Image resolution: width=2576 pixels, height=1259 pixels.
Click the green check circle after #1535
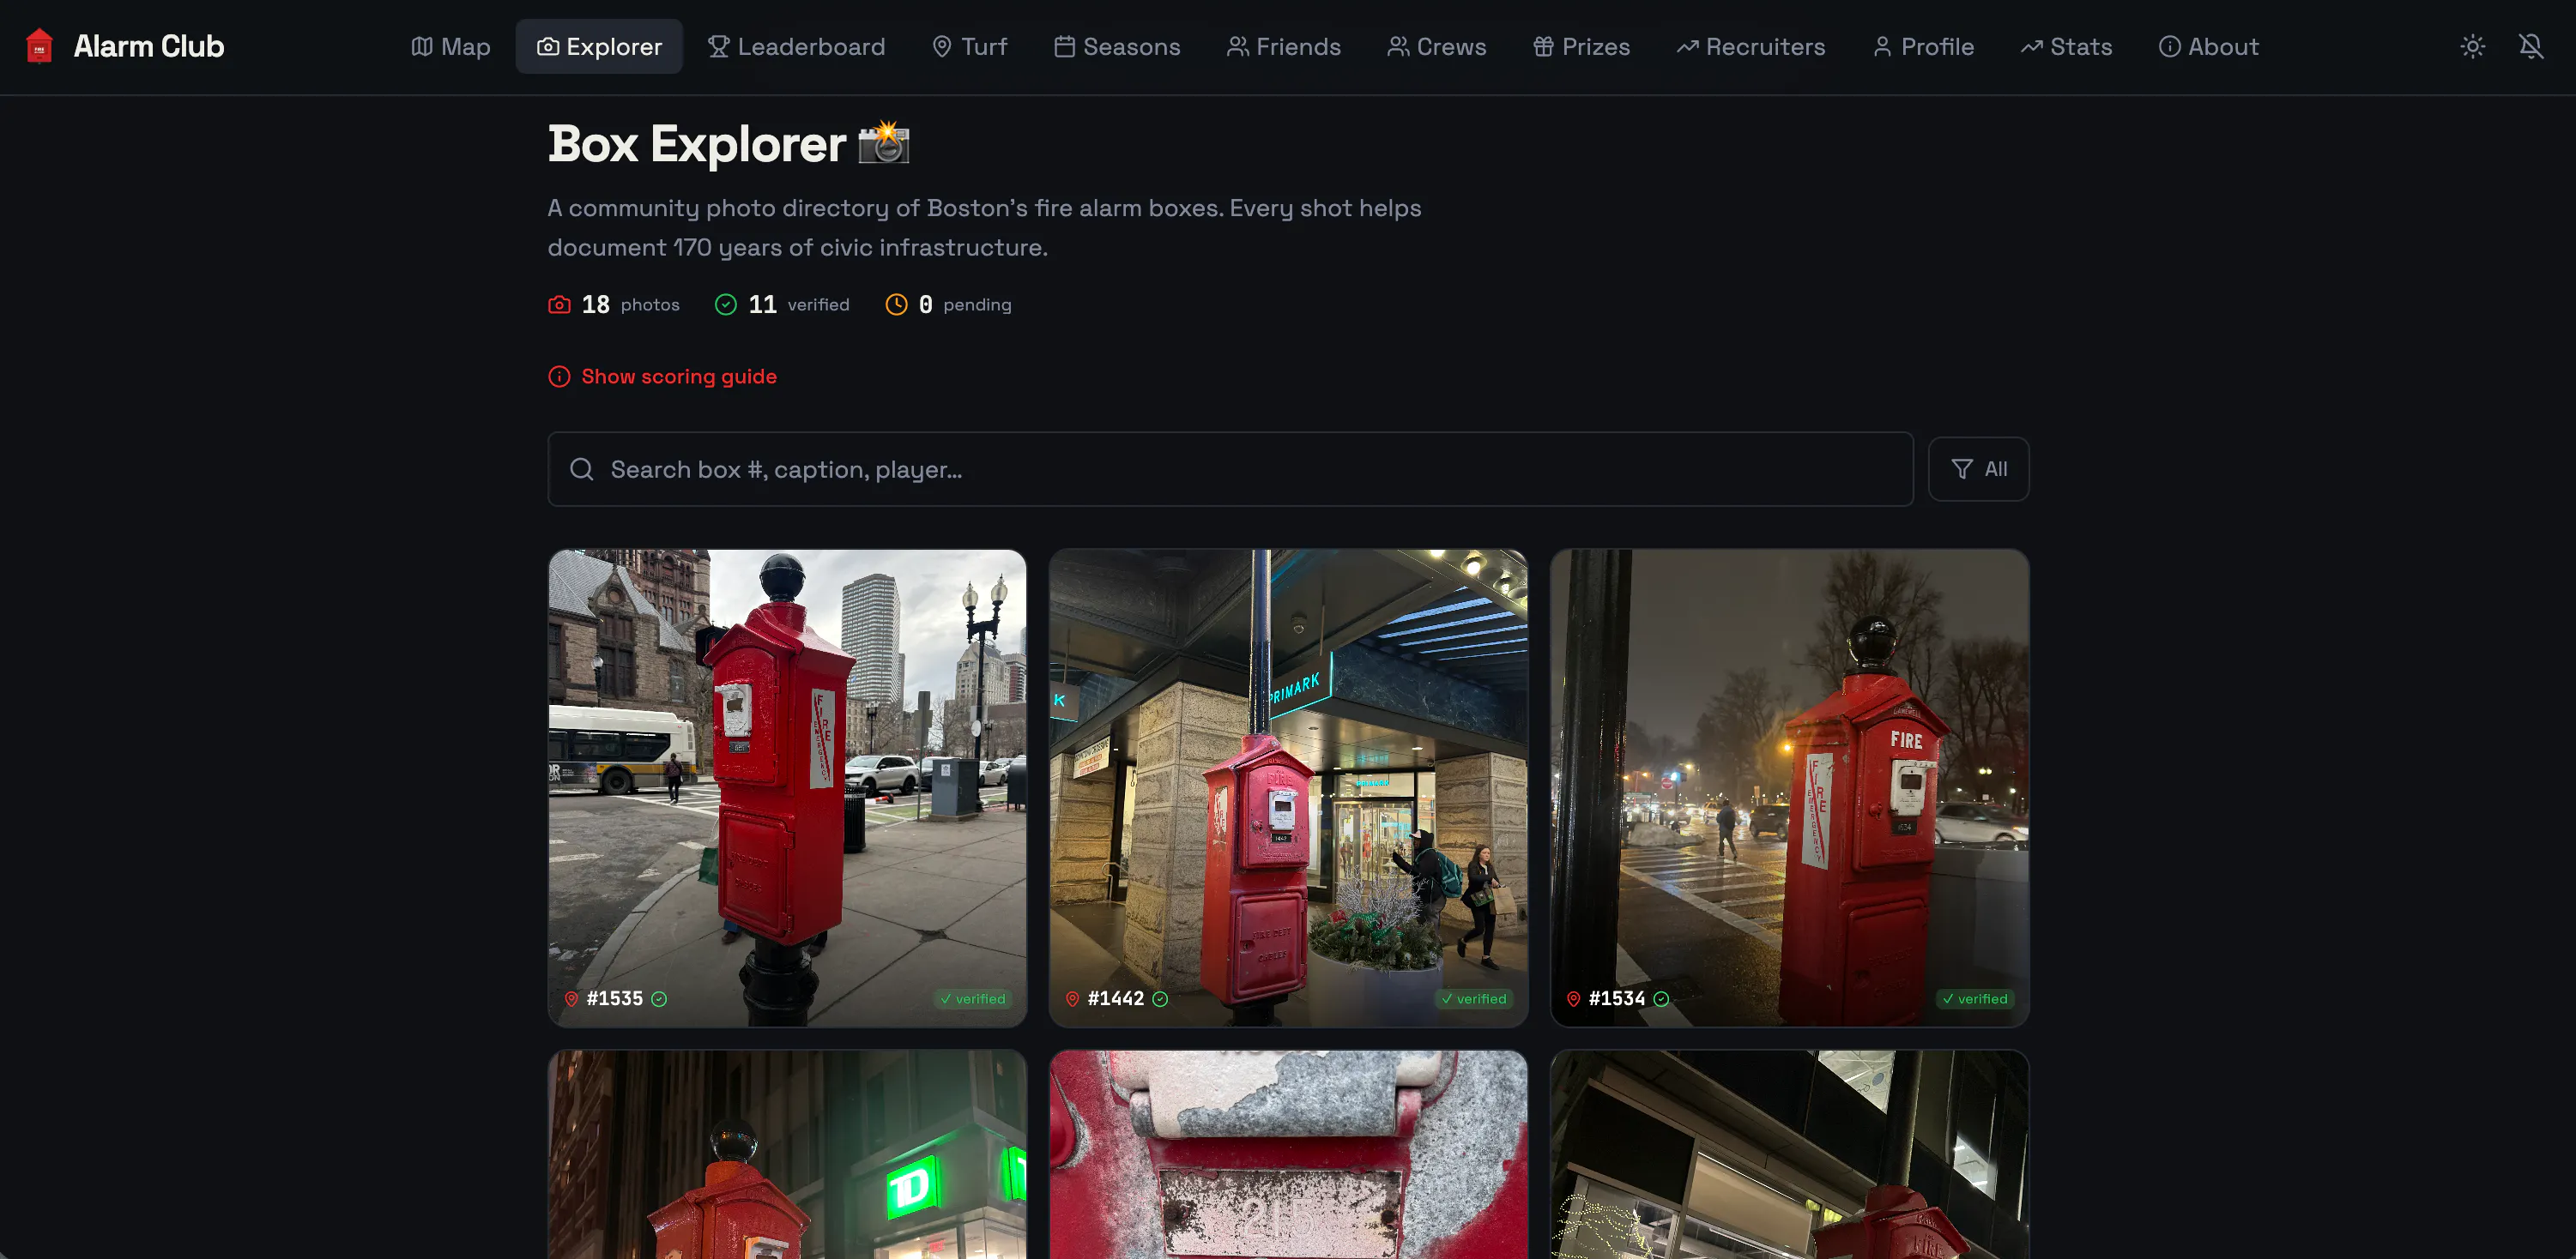pos(659,999)
